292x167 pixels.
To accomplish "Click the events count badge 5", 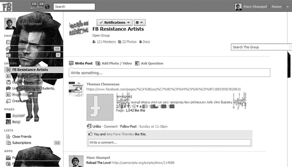I will pos(58,55).
